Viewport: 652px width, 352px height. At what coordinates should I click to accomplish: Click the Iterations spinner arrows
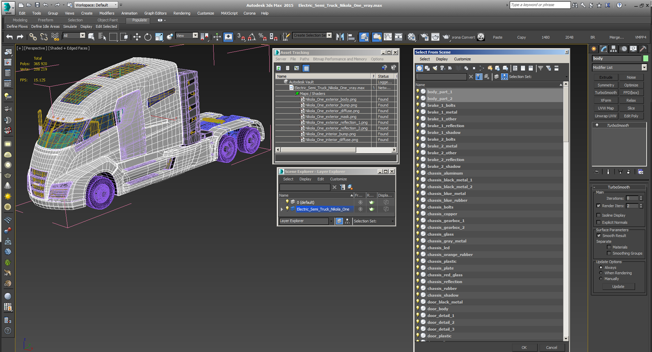641,198
